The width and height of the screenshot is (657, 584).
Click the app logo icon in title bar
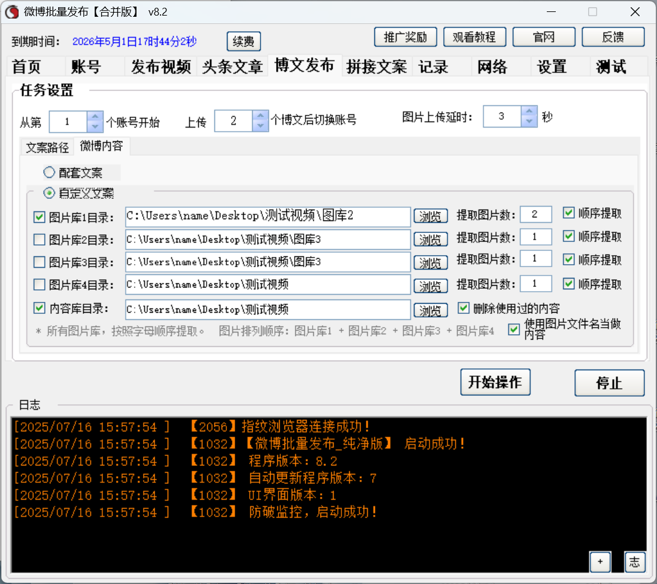(12, 12)
